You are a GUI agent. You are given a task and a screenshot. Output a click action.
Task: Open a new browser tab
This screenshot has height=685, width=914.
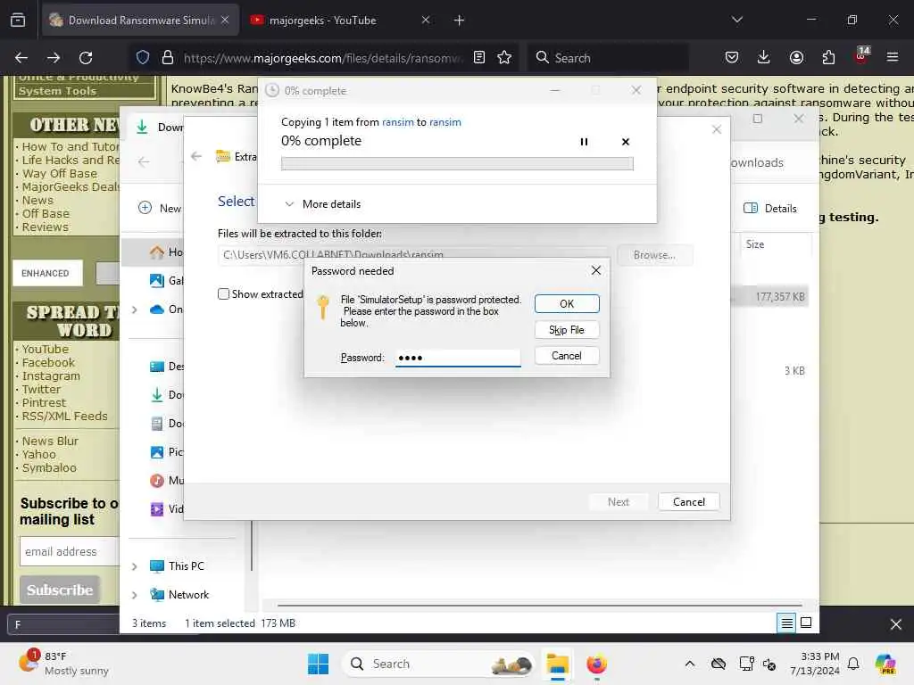(x=459, y=21)
